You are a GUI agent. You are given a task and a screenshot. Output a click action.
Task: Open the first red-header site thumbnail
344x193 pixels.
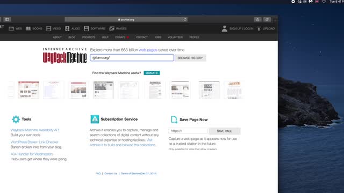28,90
